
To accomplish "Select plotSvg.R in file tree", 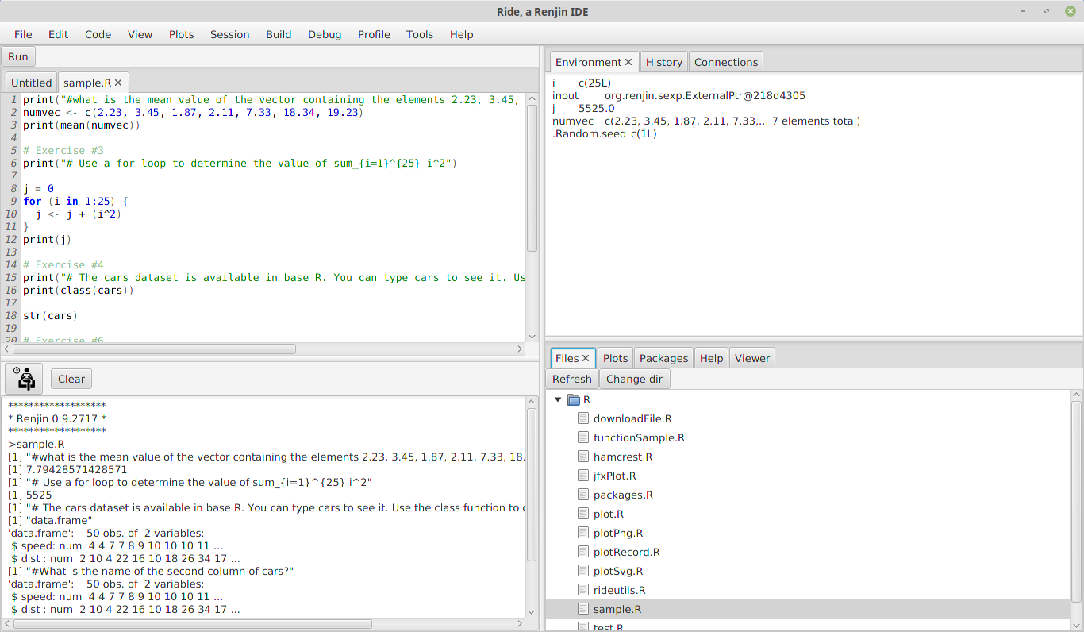I will coord(618,571).
